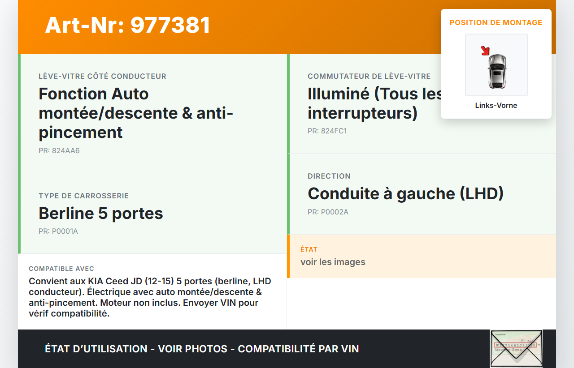
Task: Click the PR: 824AA6 code
Action: [59, 151]
